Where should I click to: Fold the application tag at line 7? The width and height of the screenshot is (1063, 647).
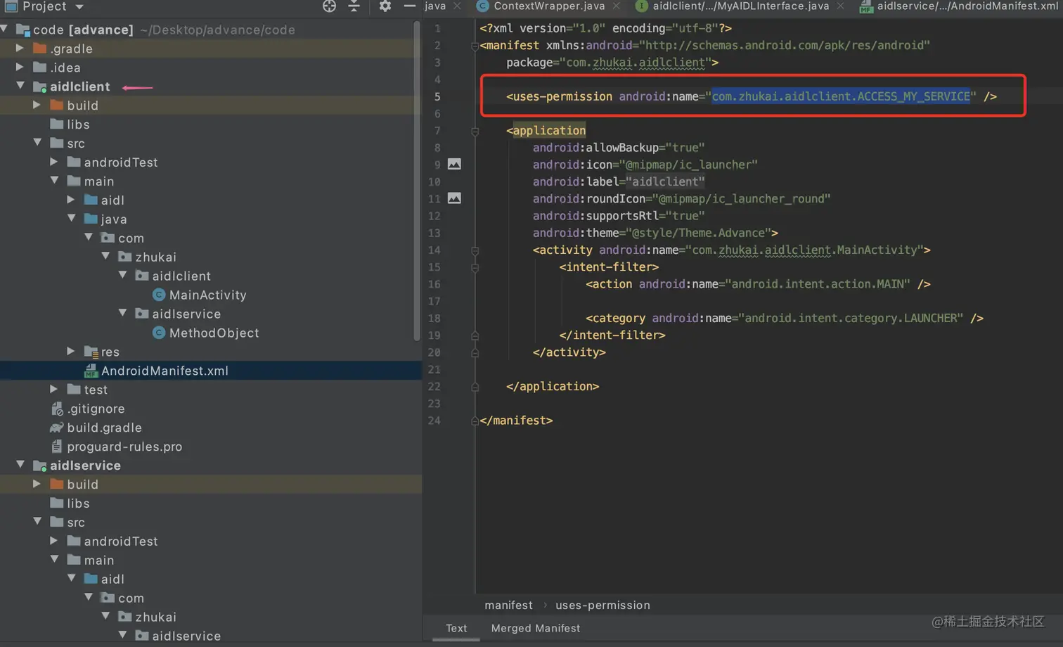point(475,131)
